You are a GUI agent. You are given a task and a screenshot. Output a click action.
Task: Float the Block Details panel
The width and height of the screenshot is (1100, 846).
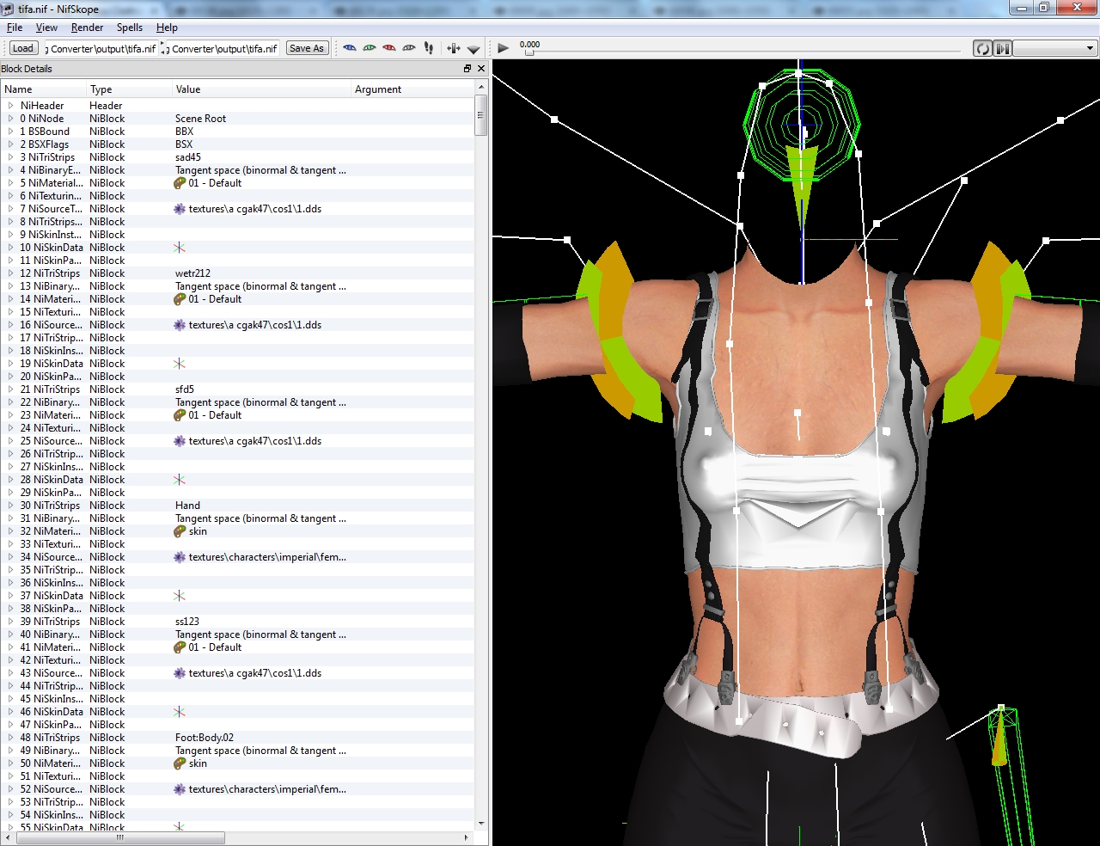coord(467,69)
